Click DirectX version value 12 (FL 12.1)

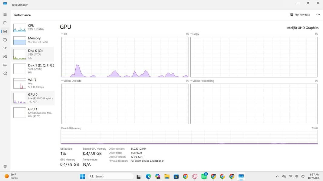pos(137,157)
